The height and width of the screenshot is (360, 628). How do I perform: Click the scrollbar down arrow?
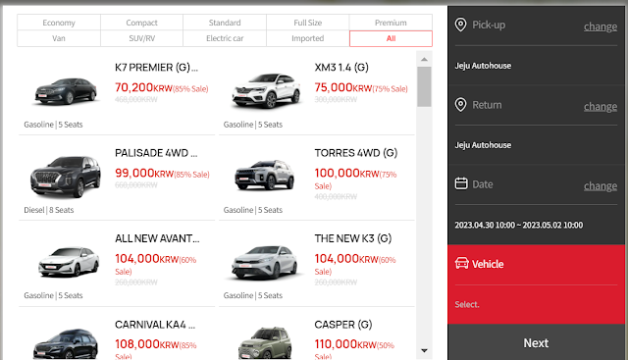[x=424, y=351]
